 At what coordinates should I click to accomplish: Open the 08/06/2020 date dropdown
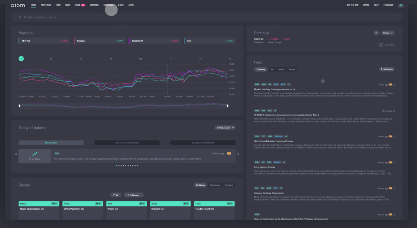click(225, 128)
